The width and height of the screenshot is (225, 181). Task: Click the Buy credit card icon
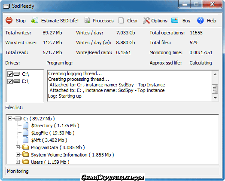pyautogui.click(x=175, y=20)
